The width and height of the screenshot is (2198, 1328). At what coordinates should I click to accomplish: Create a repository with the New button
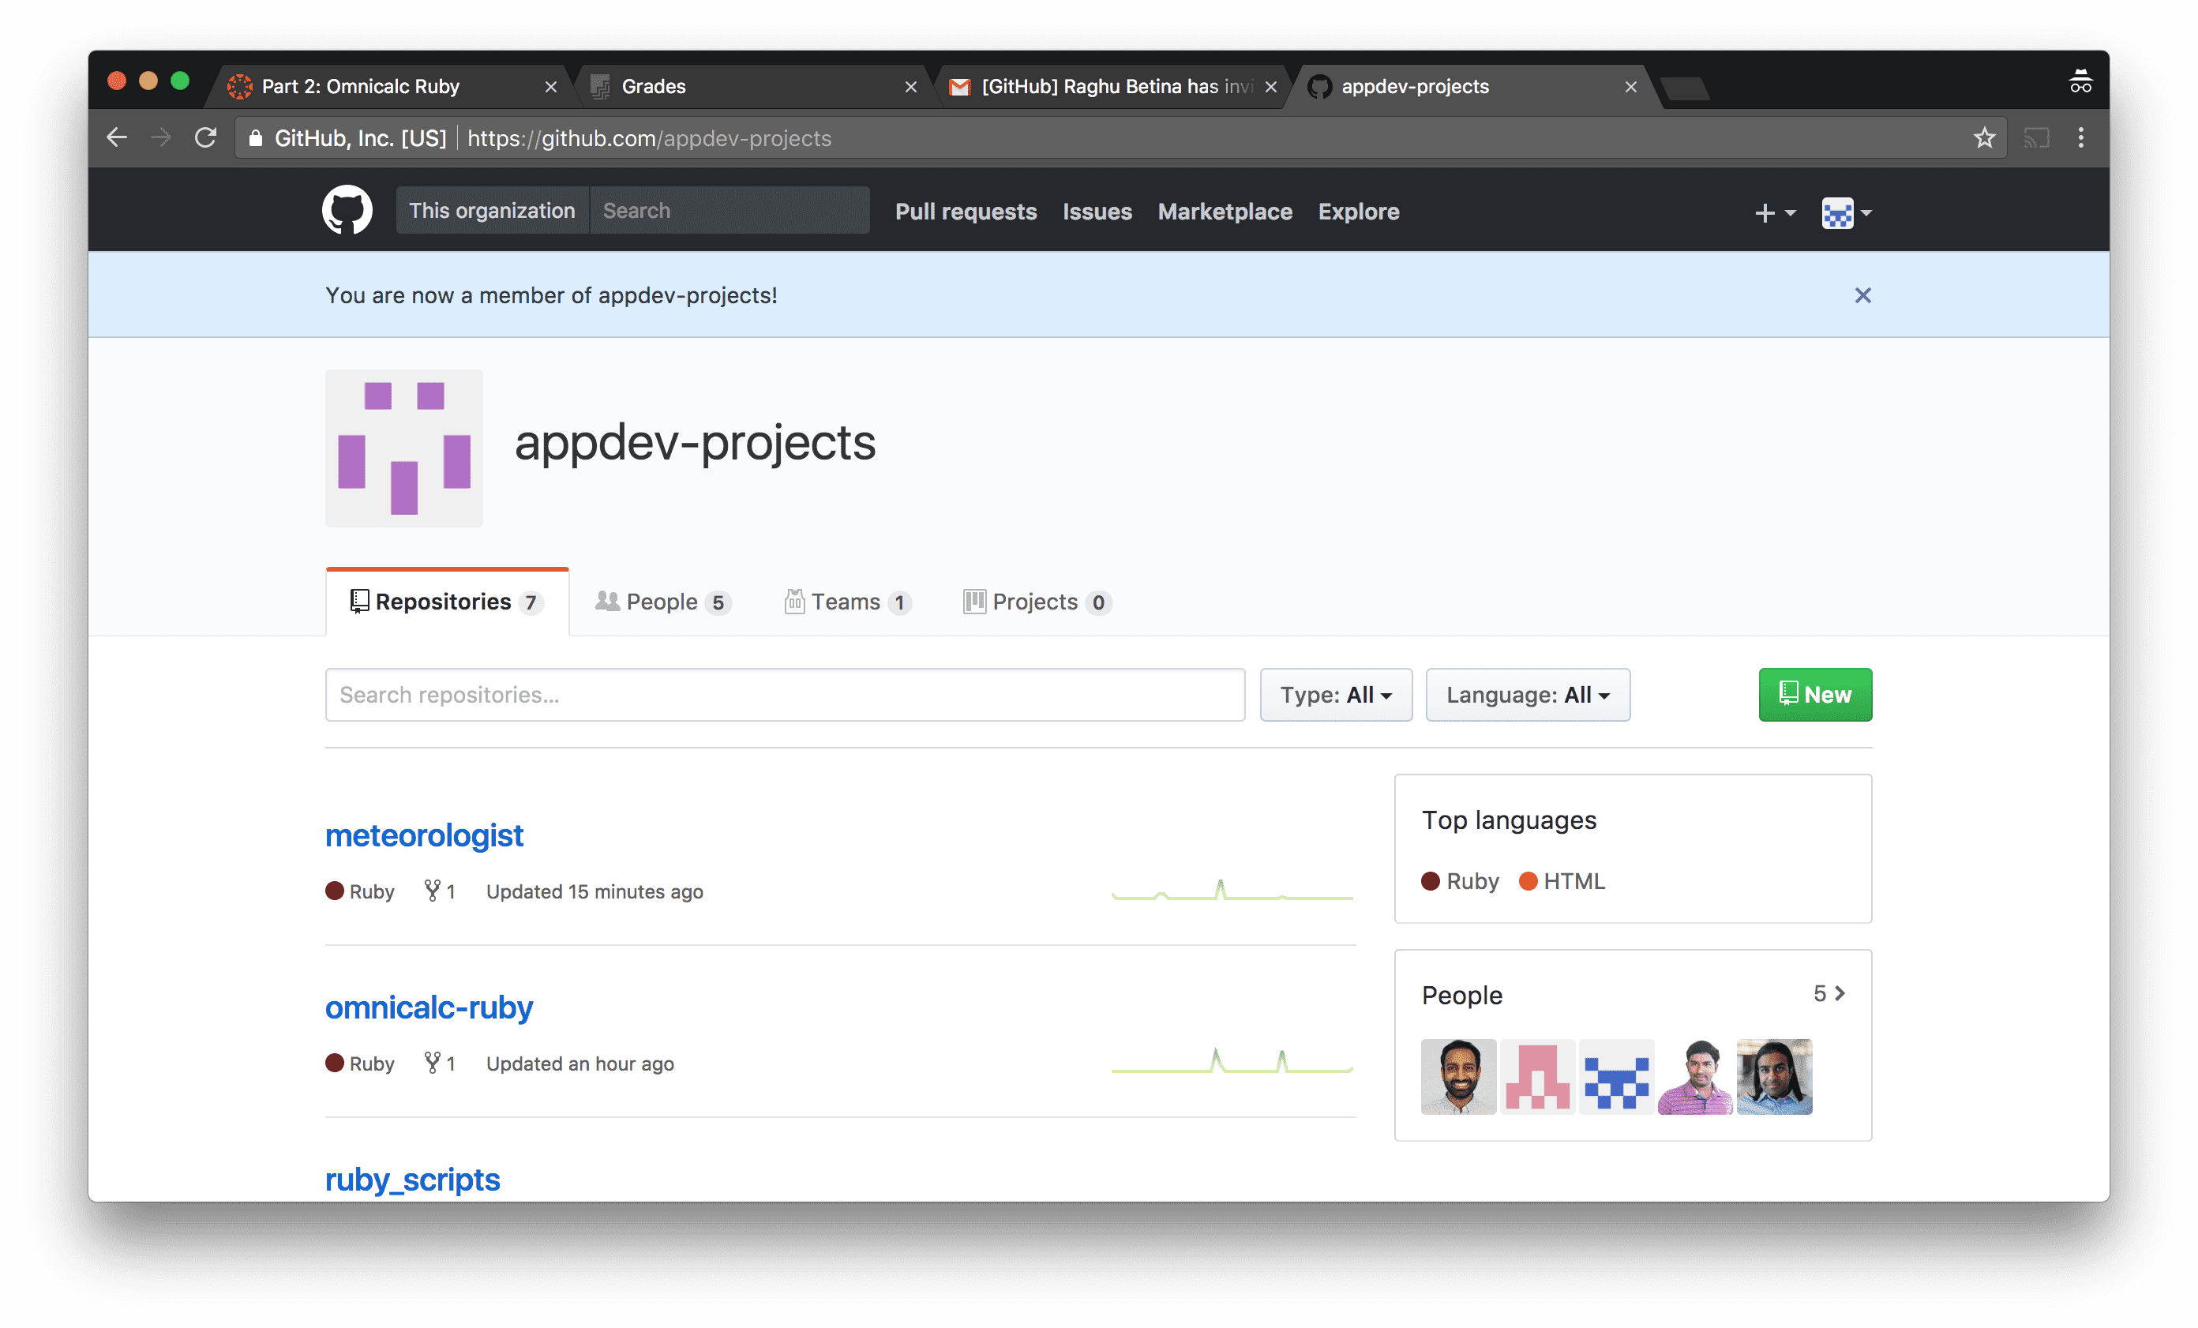[1814, 694]
